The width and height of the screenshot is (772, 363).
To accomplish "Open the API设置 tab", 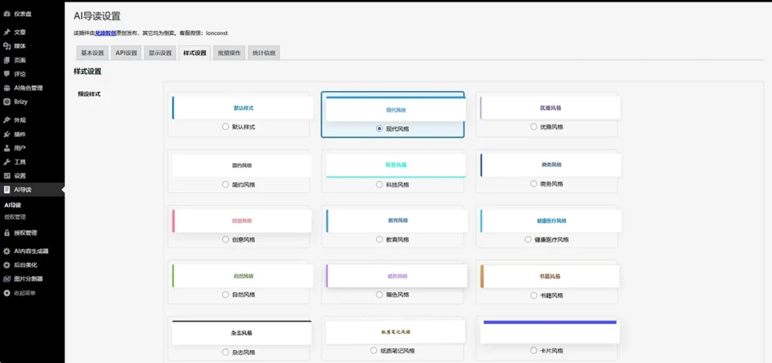I will 126,53.
